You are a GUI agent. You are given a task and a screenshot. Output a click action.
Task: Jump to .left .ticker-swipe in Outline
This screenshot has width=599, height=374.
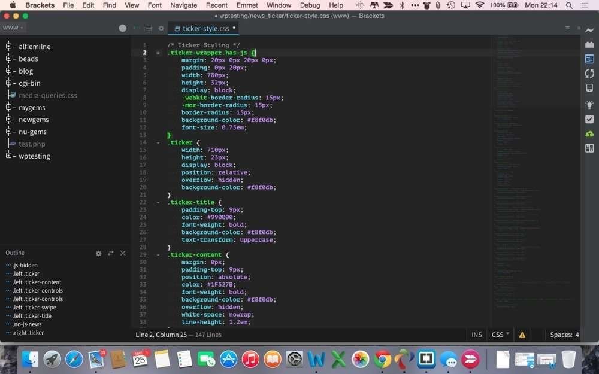(34, 308)
